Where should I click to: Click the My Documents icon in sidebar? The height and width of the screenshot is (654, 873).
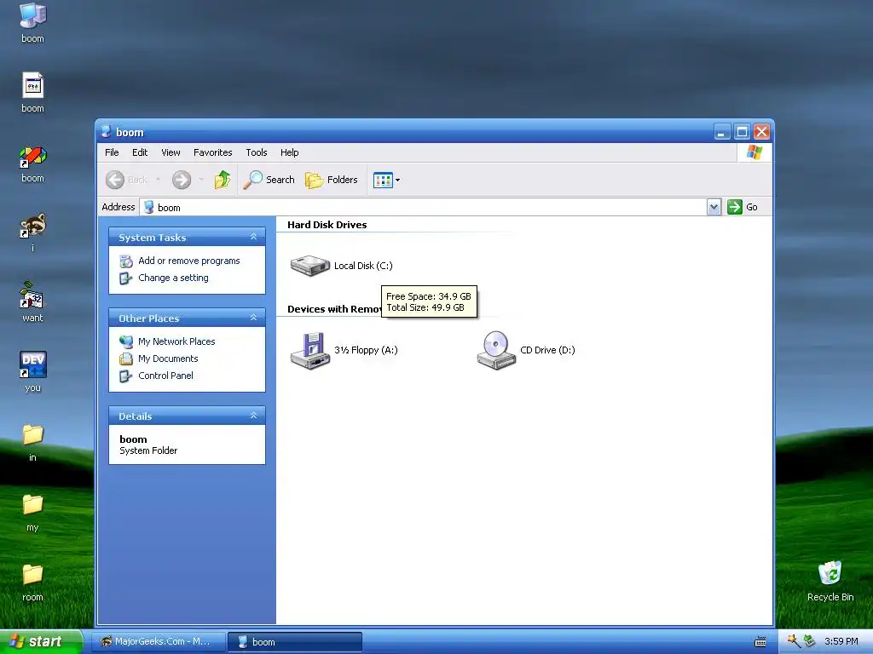click(x=126, y=359)
